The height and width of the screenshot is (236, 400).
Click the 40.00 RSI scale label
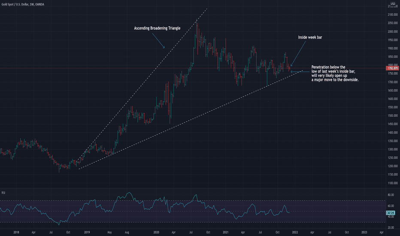coord(391,217)
